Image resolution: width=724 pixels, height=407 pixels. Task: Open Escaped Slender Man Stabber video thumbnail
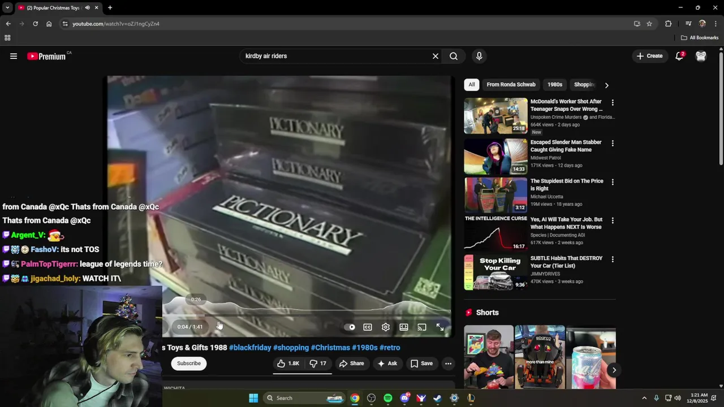(x=495, y=157)
